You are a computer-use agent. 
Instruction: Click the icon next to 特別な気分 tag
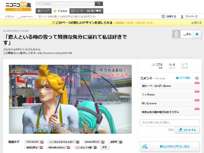pyautogui.click(x=41, y=148)
